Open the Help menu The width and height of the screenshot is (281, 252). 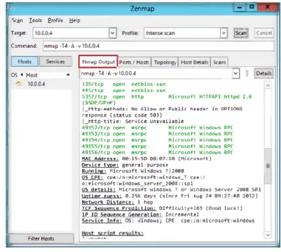tap(75, 20)
